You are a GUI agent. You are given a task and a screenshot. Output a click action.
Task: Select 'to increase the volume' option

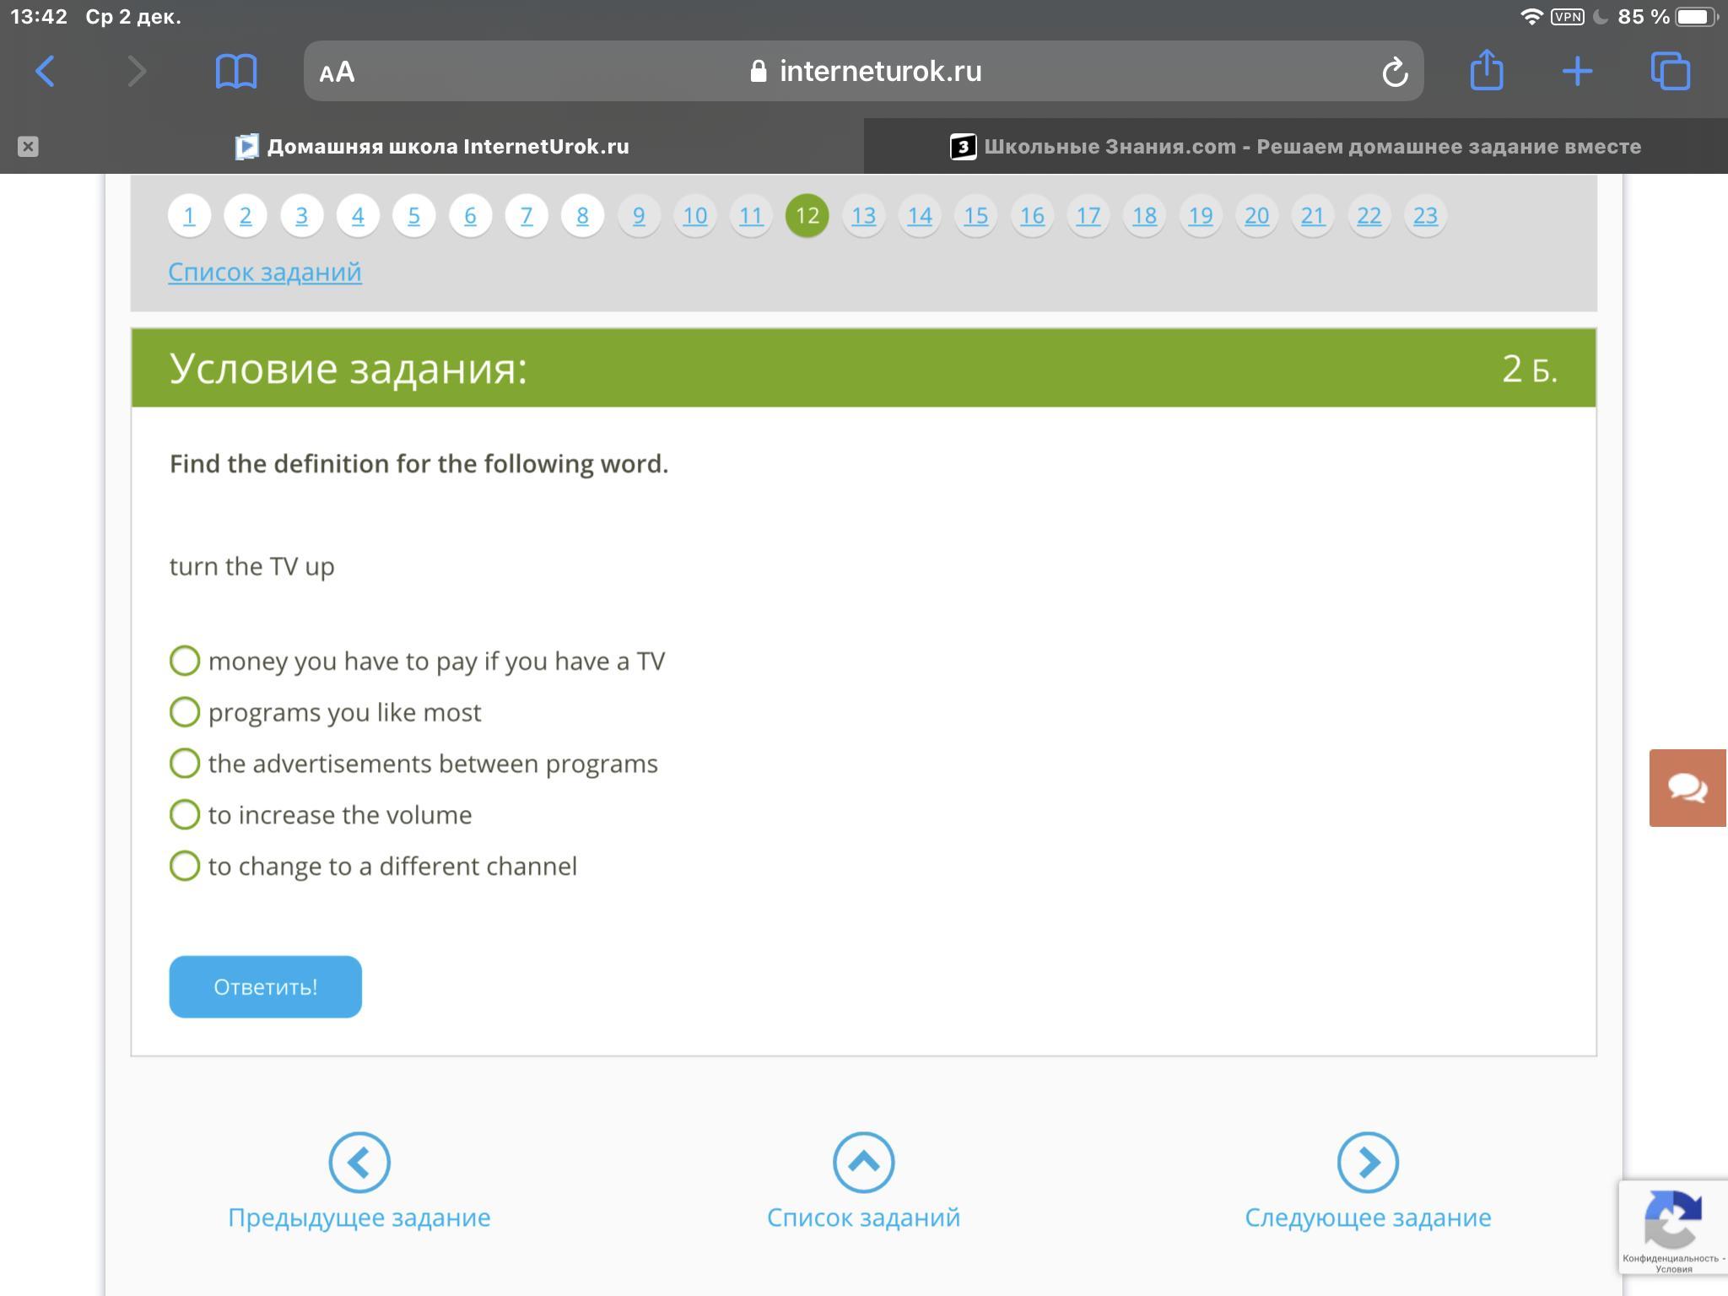[185, 814]
